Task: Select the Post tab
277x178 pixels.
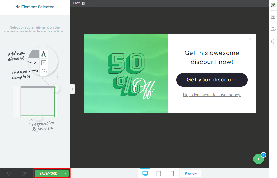Action: 76,3
